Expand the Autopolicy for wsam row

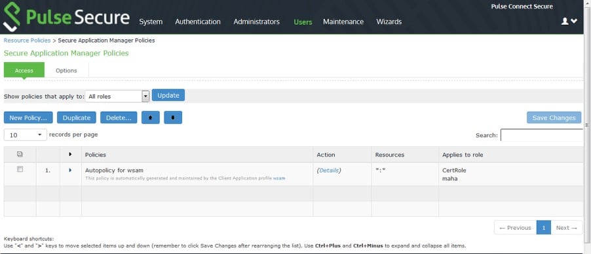[x=71, y=170]
